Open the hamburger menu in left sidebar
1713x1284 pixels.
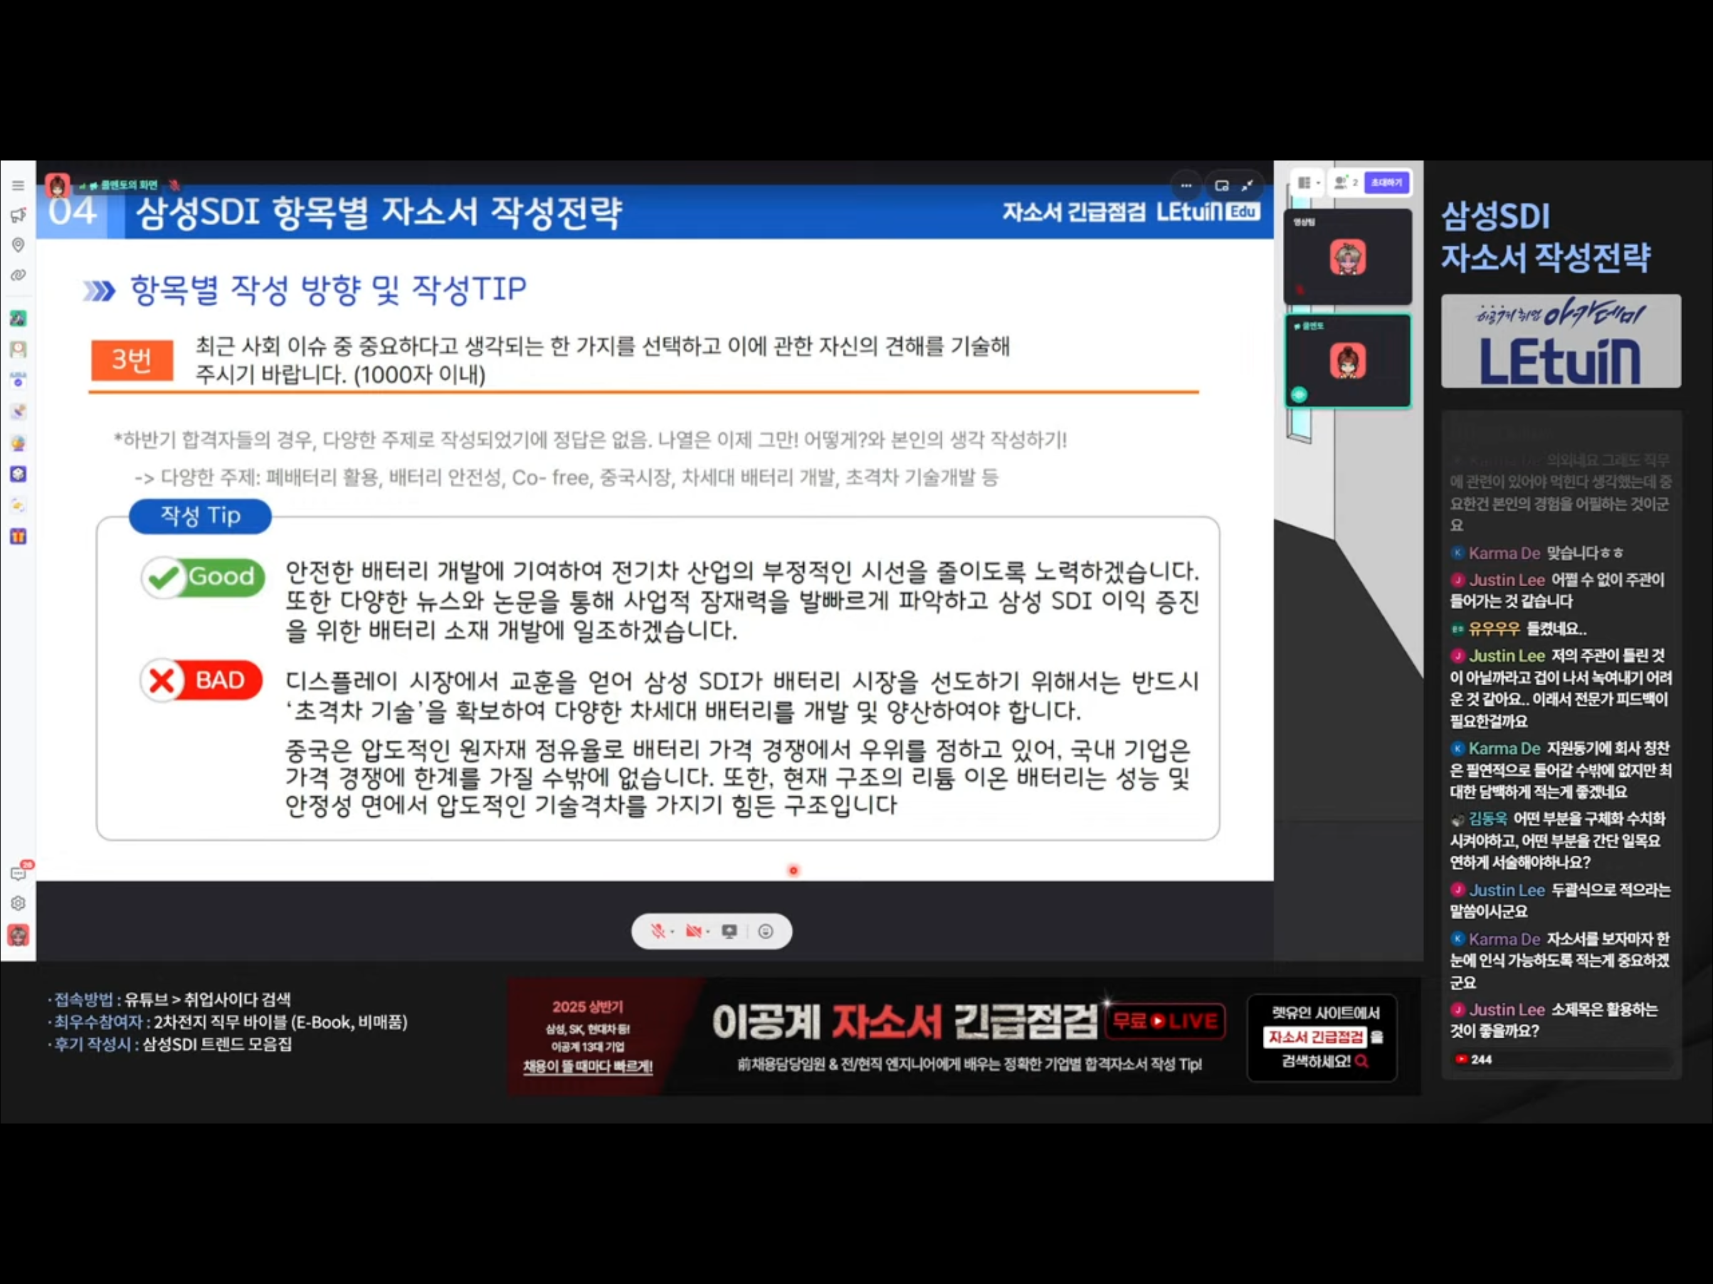pos(18,186)
